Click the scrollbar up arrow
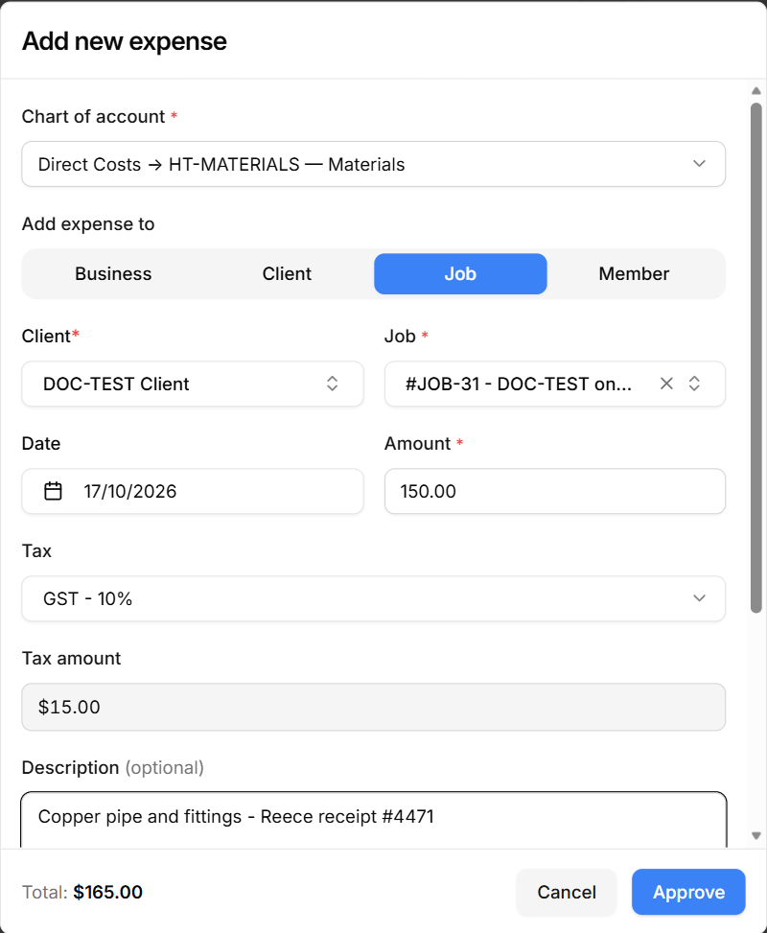This screenshot has width=767, height=933. pyautogui.click(x=756, y=91)
